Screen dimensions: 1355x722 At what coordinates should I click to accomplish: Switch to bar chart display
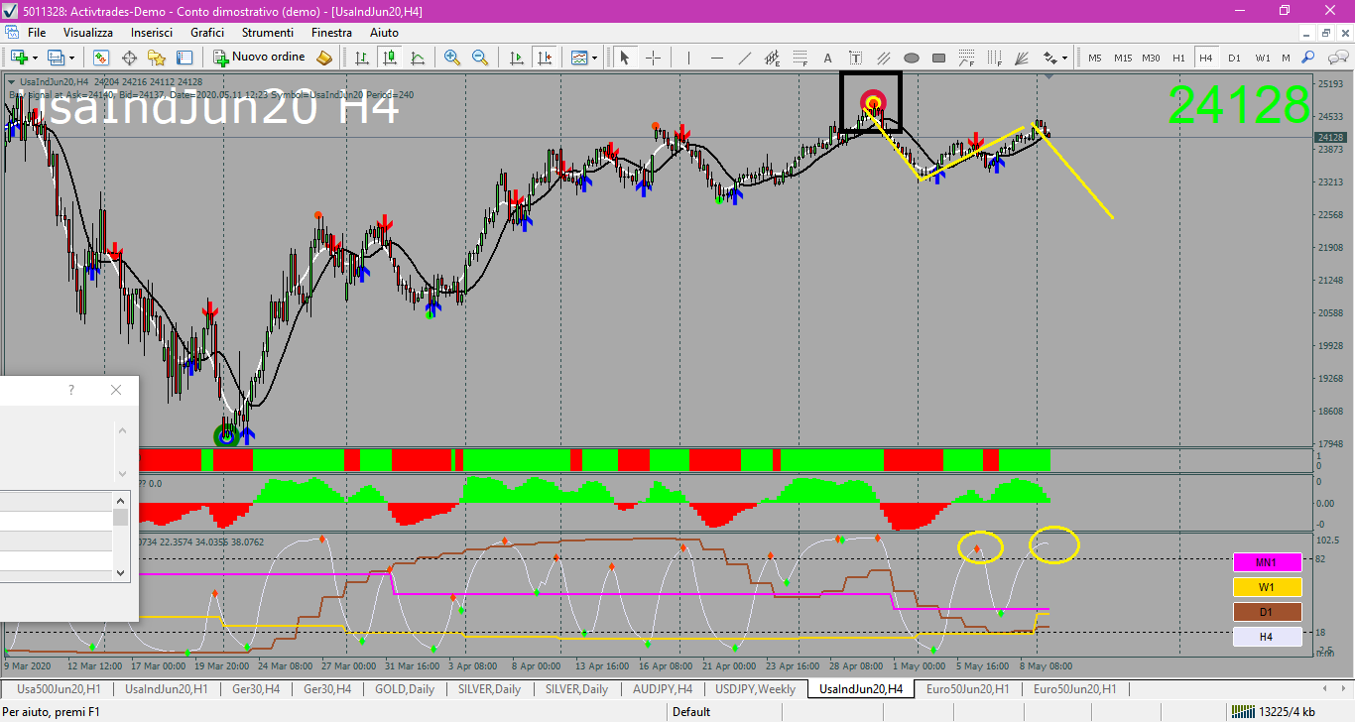click(363, 58)
